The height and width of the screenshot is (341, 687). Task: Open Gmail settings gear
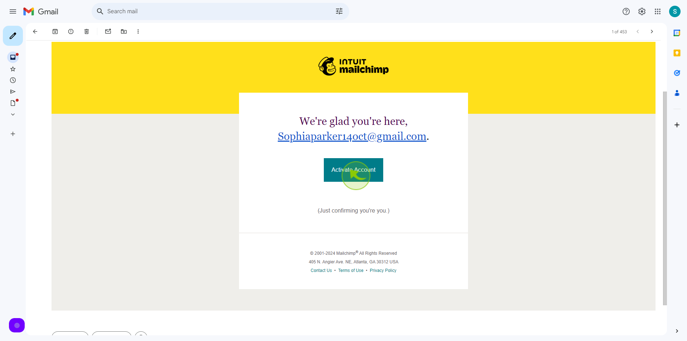642,11
